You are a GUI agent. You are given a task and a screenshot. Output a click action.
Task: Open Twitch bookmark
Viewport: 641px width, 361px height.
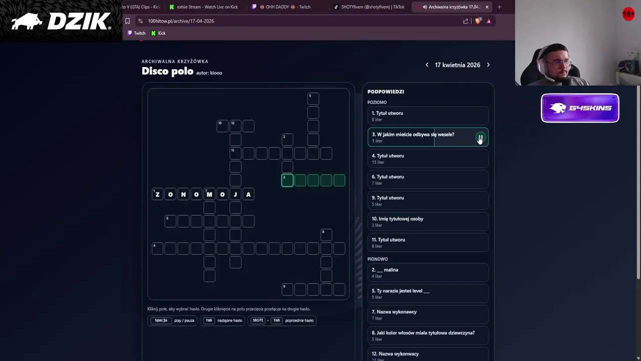pos(136,33)
